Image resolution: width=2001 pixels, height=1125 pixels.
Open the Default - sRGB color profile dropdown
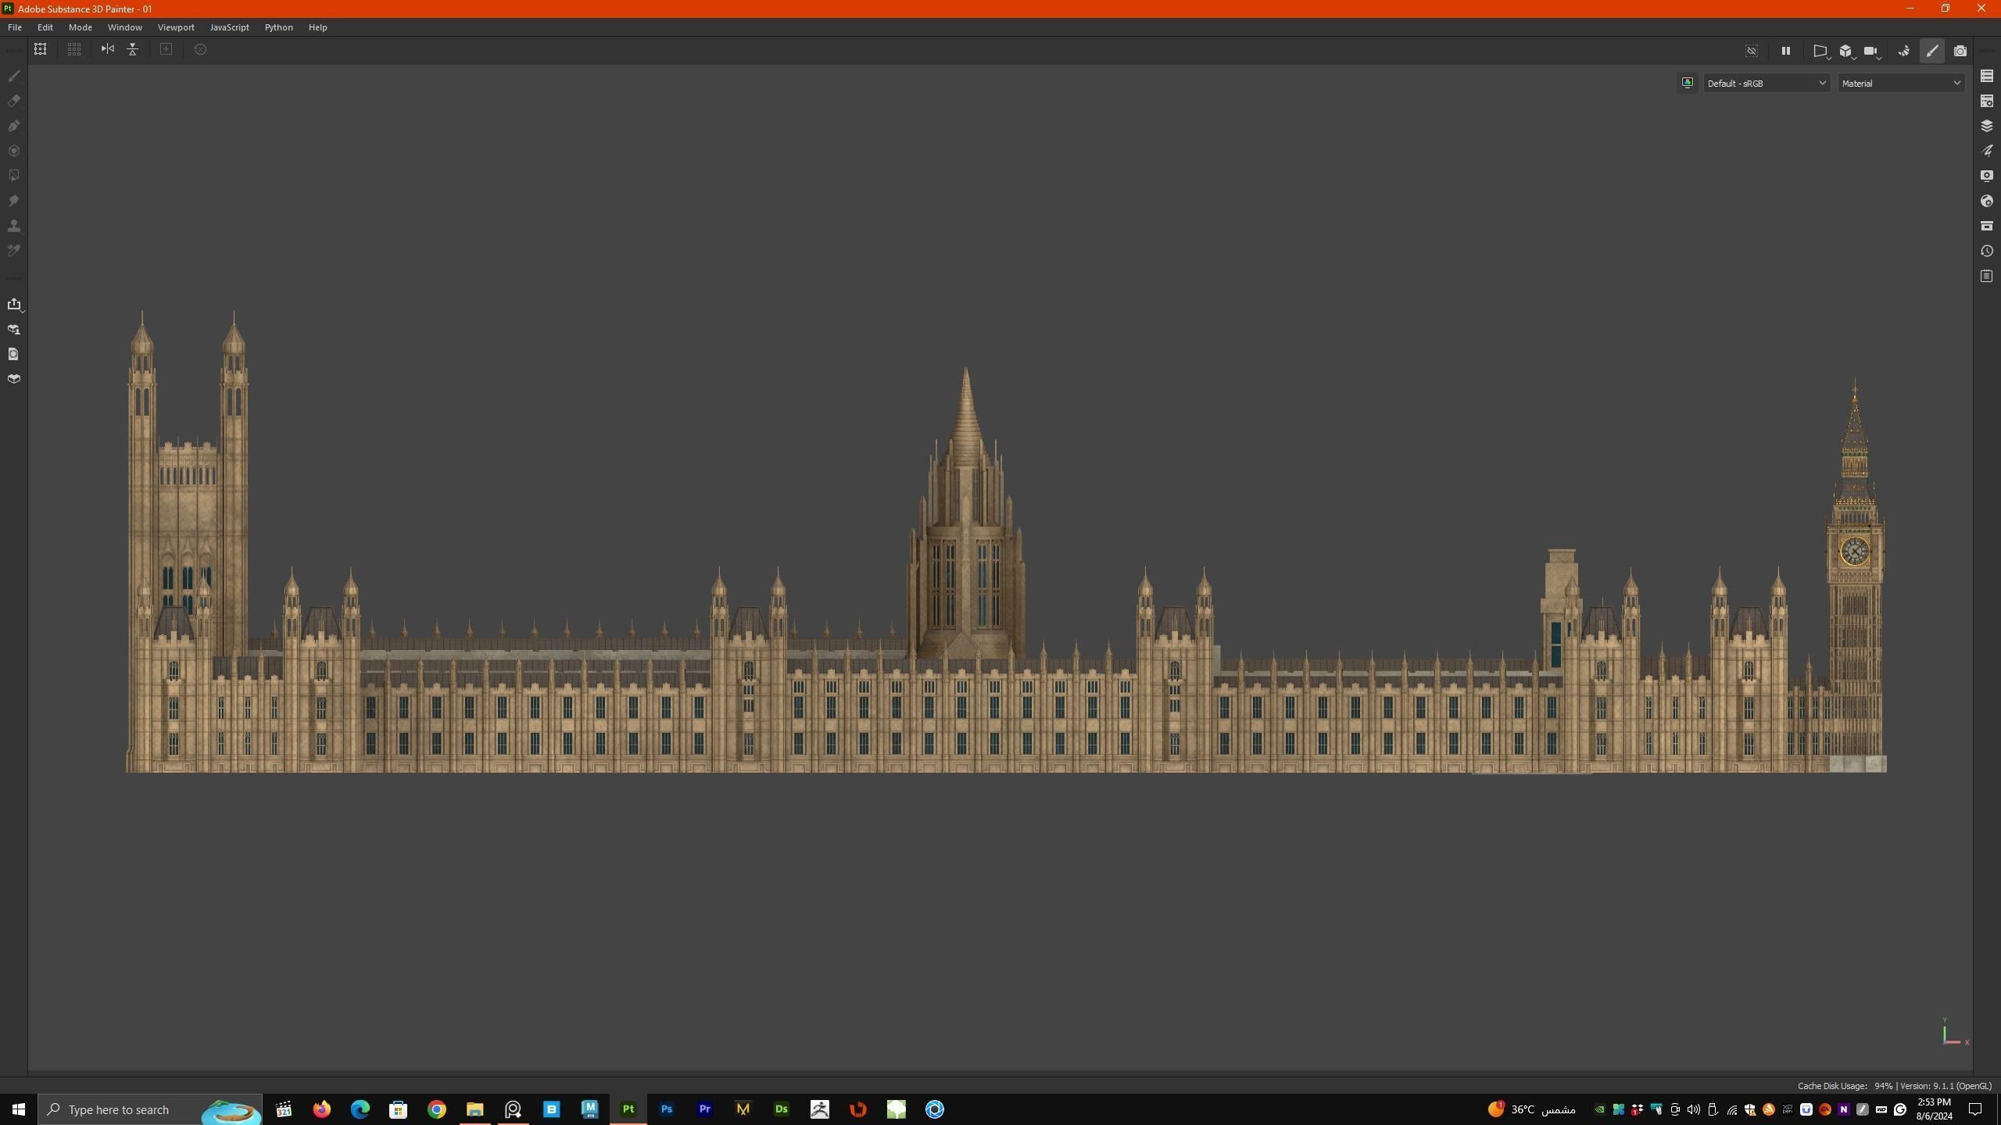(1766, 83)
